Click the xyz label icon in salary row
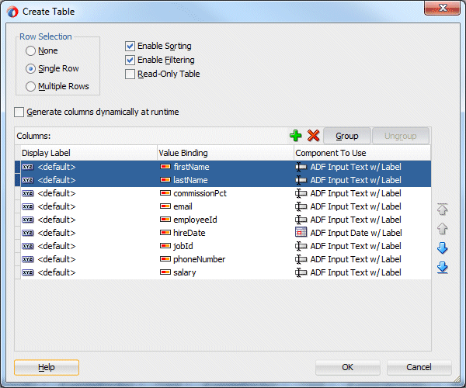 tap(28, 272)
